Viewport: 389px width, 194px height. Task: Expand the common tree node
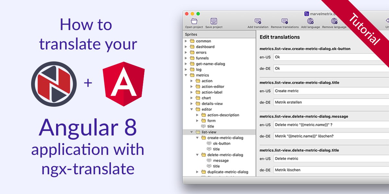pos(186,41)
